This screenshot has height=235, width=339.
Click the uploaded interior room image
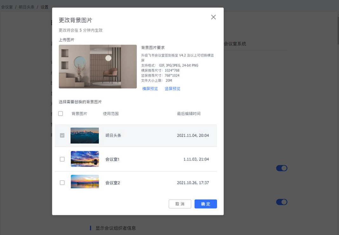(x=98, y=66)
